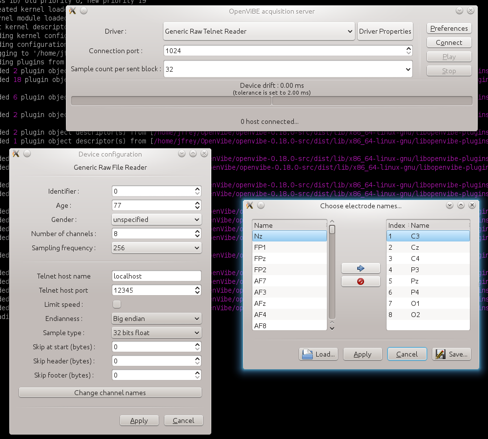
Task: Click the electrode list scroll-up arrow
Action: [x=332, y=221]
